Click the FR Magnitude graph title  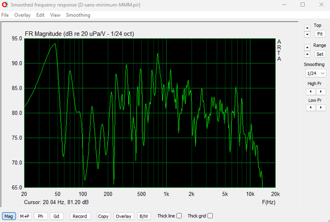tap(79, 34)
